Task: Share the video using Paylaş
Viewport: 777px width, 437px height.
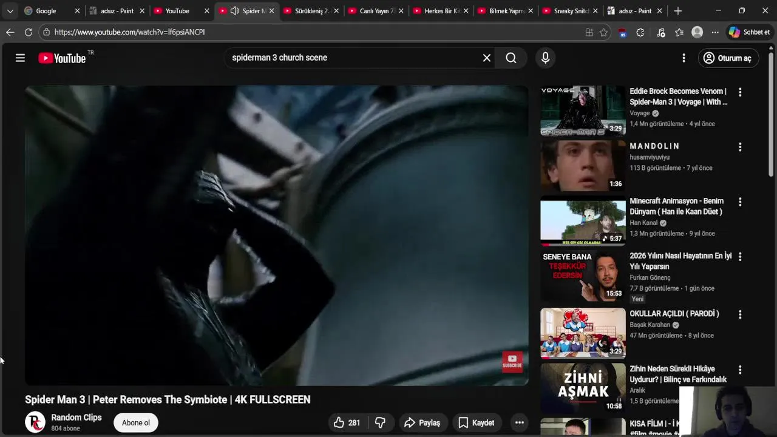Action: coord(423,422)
